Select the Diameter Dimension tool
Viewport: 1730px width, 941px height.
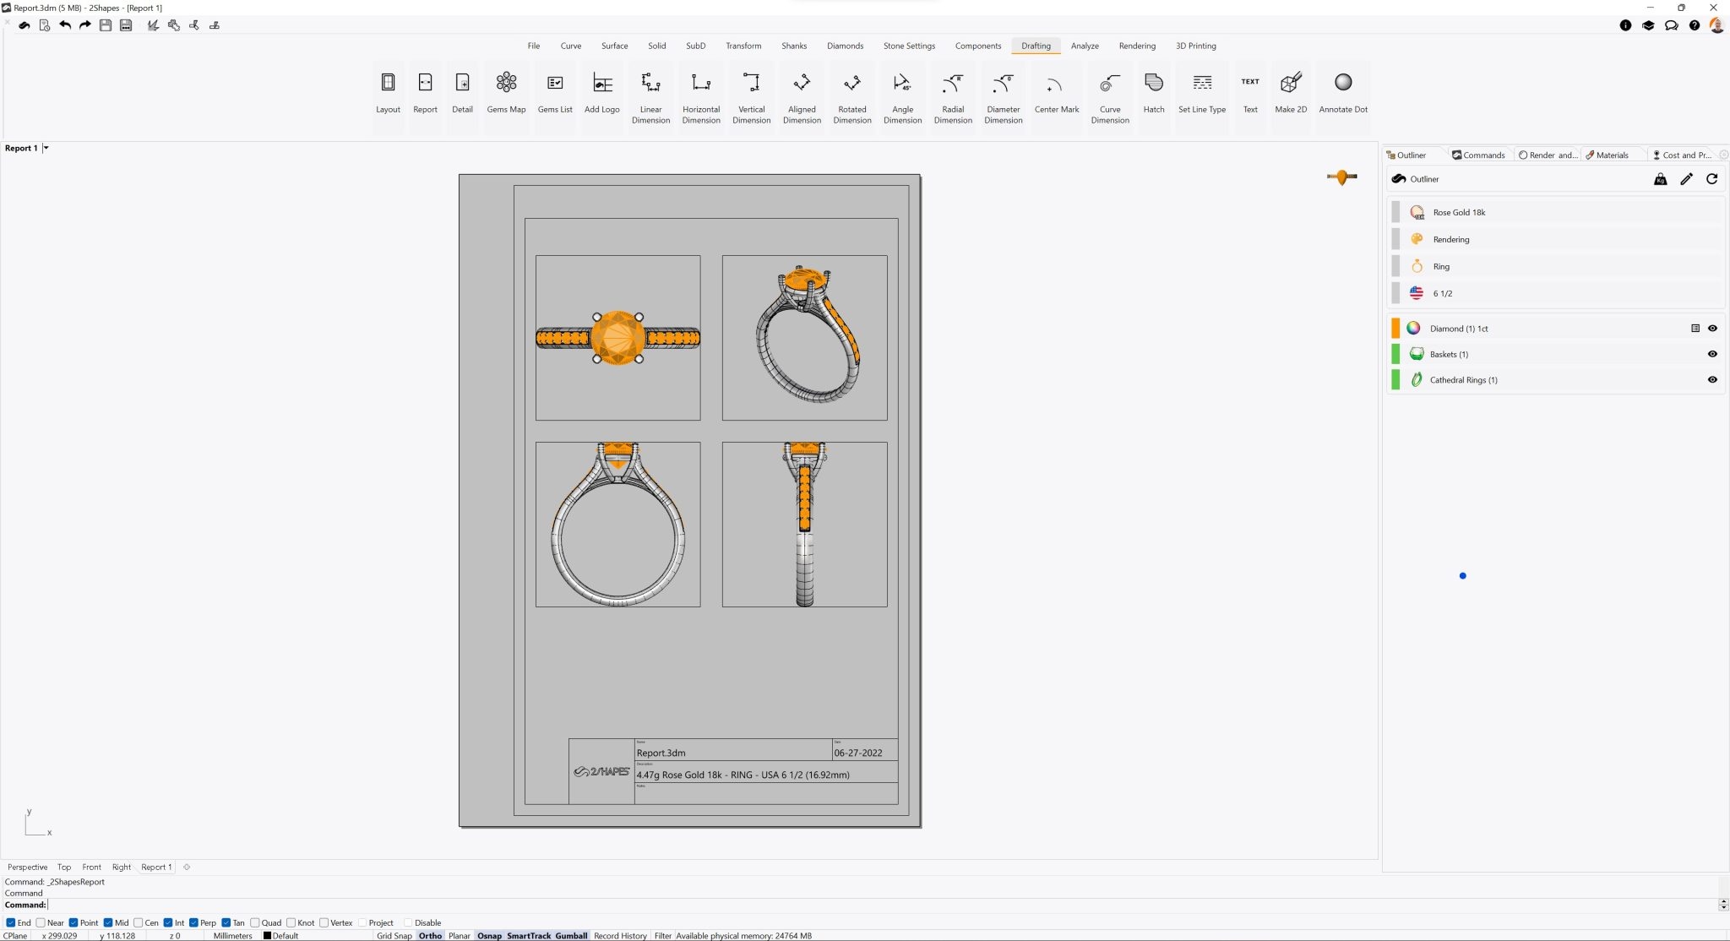(1004, 98)
